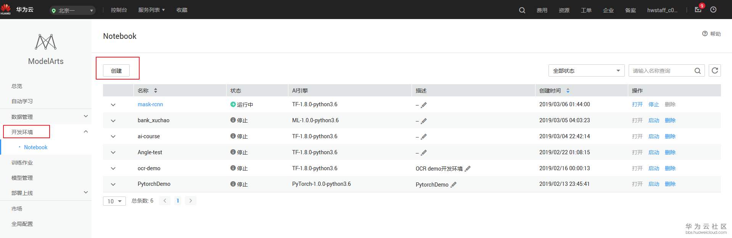Focus the name search input field
The image size is (732, 238).
(x=661, y=70)
